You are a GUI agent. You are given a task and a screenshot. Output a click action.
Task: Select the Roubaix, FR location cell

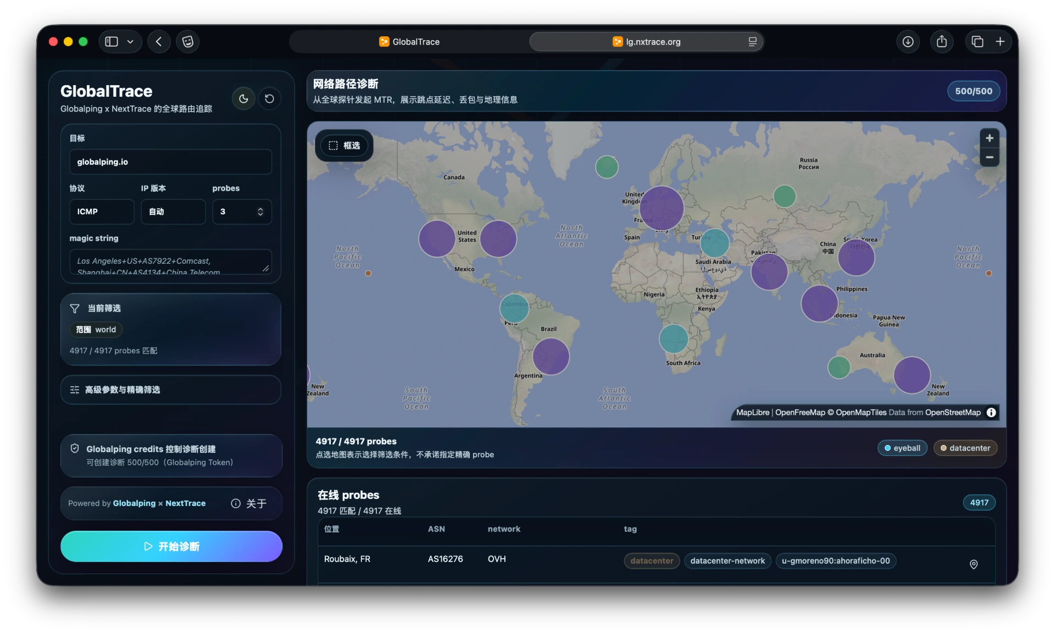[347, 559]
